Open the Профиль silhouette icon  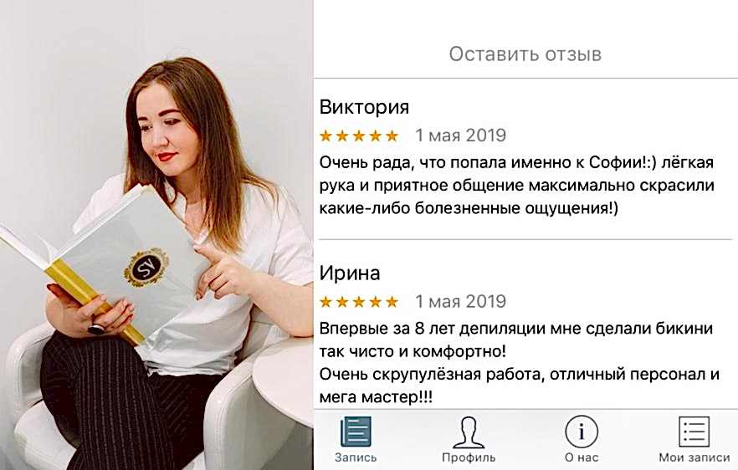[x=468, y=432]
